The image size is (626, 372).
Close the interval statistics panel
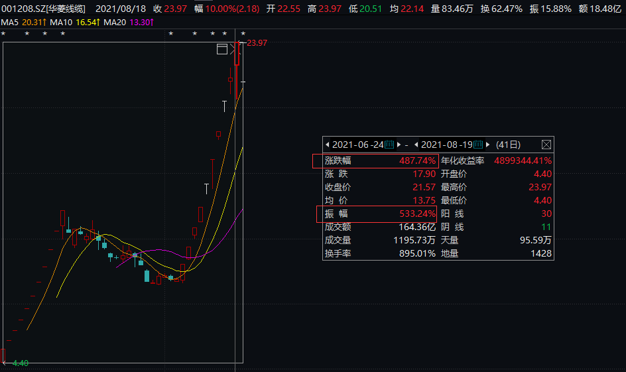click(x=546, y=145)
